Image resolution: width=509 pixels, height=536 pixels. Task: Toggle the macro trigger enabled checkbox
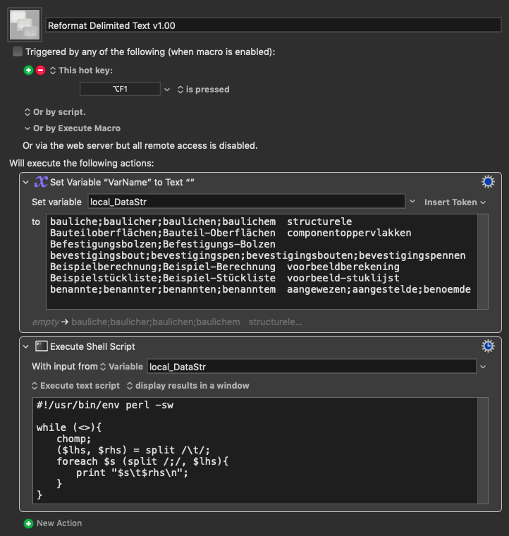[x=18, y=51]
